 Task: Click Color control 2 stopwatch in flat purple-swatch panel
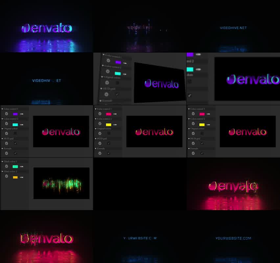[x=7, y=124]
